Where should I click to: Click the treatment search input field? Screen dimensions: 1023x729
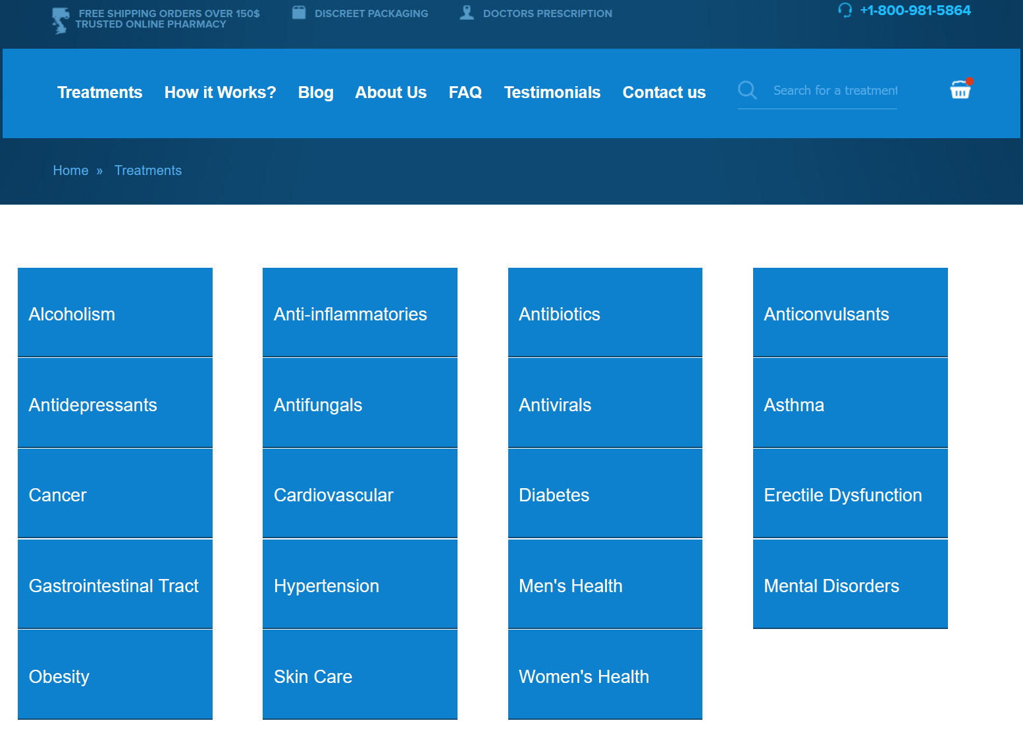[x=833, y=90]
